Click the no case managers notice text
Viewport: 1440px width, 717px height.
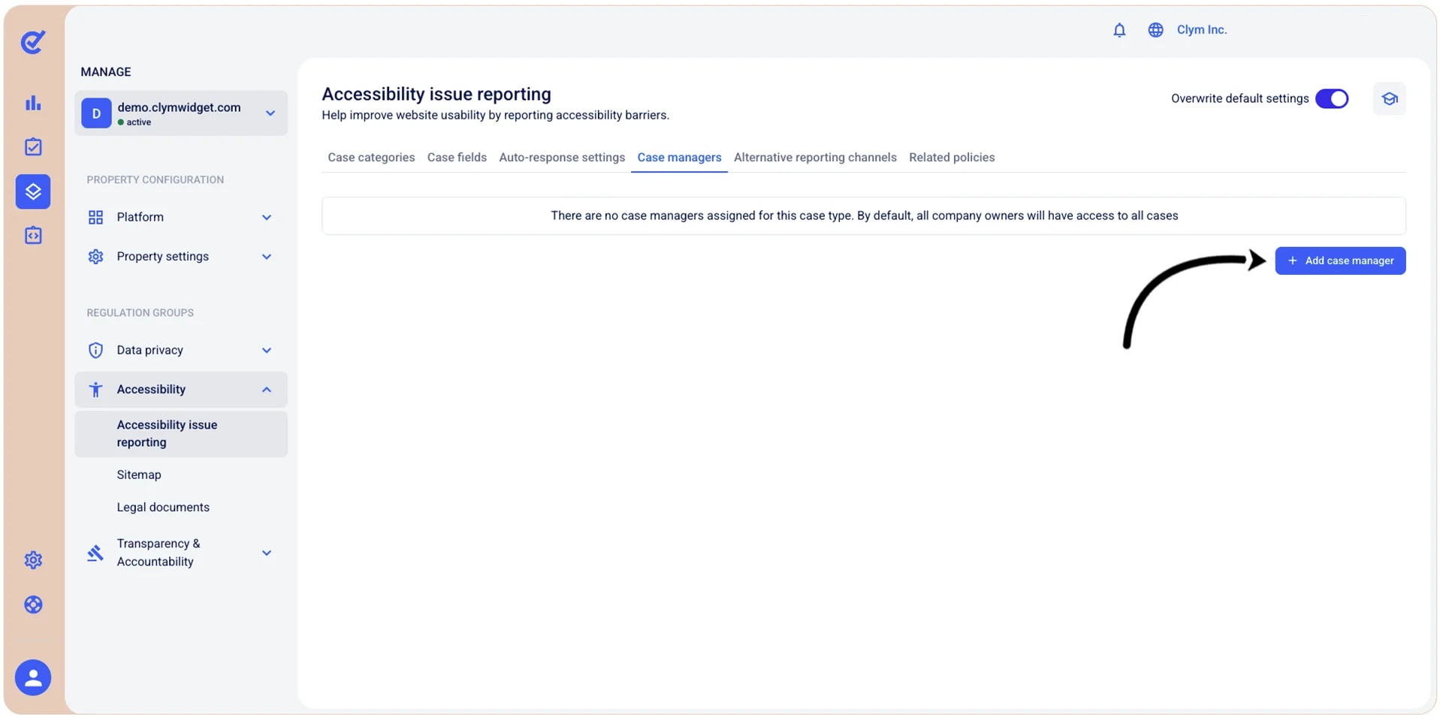click(x=864, y=216)
